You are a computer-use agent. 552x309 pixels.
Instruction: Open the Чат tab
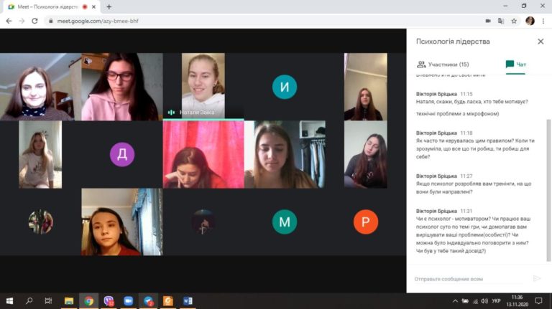pyautogui.click(x=515, y=65)
